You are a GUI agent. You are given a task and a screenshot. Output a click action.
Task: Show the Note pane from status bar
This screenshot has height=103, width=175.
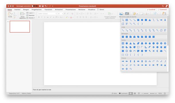(114, 94)
